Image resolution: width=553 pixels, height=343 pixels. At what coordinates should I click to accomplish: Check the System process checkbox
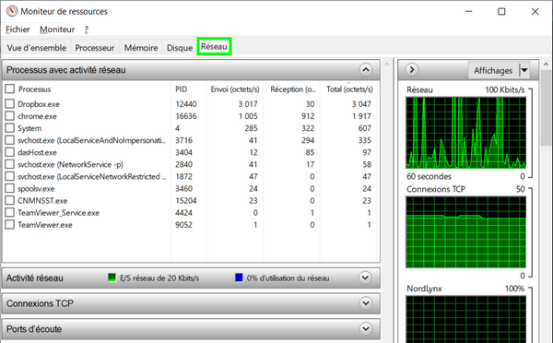tap(9, 128)
